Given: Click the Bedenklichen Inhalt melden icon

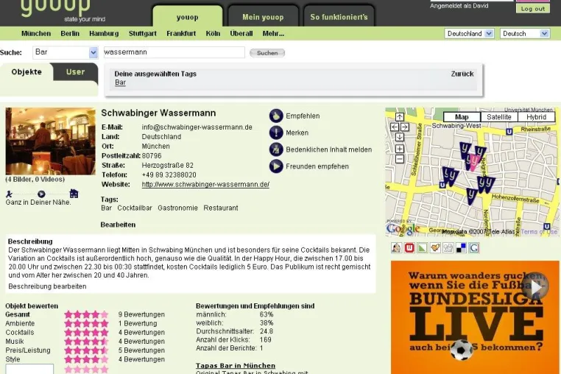Looking at the screenshot, I should [x=276, y=149].
